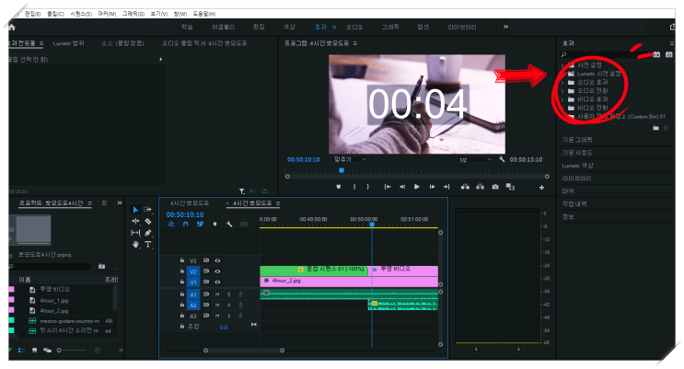The width and height of the screenshot is (684, 369).
Task: Open the 도움말(H) menu
Action: [x=203, y=14]
